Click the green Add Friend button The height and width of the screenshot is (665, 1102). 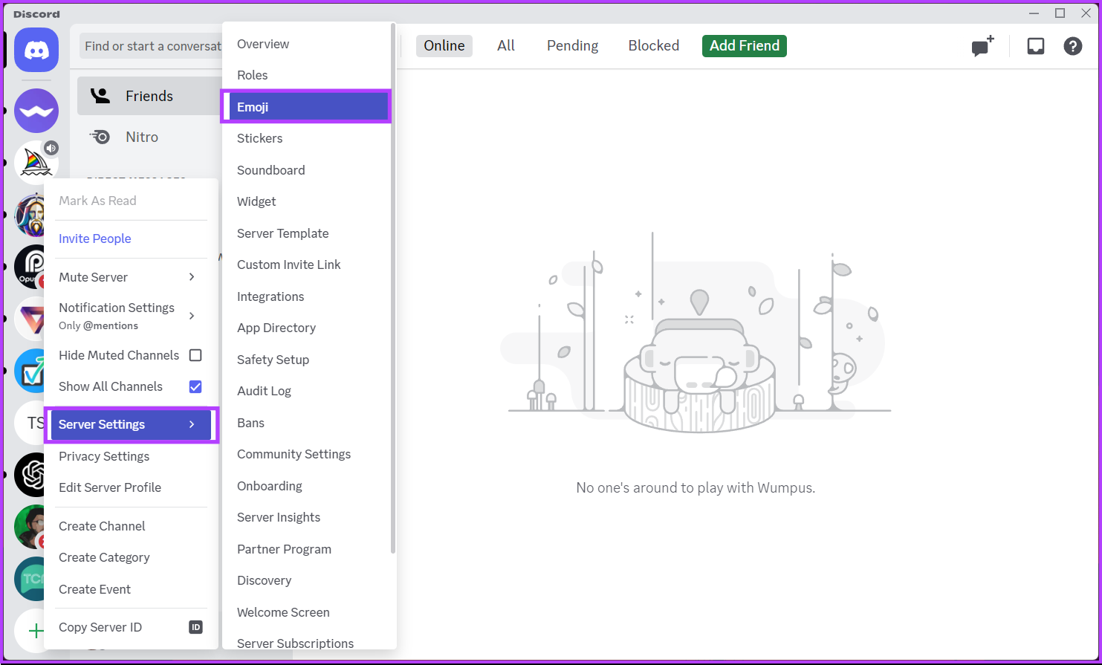(x=744, y=46)
